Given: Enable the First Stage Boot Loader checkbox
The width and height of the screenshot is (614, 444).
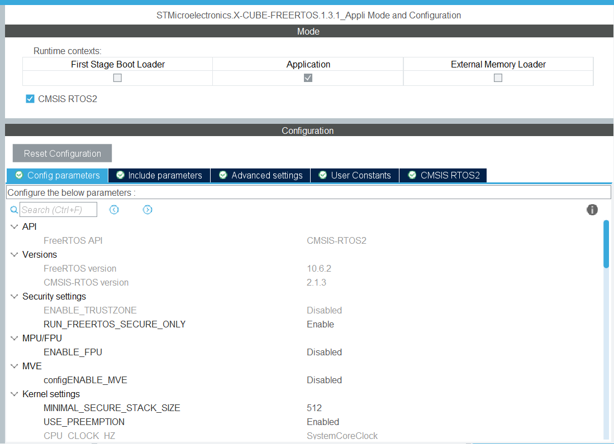Looking at the screenshot, I should pos(117,78).
